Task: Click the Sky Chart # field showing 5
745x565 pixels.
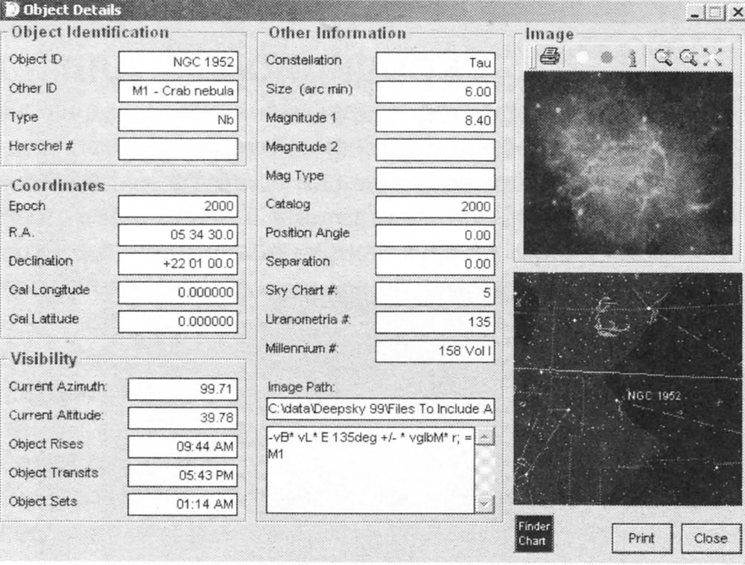Action: (436, 293)
